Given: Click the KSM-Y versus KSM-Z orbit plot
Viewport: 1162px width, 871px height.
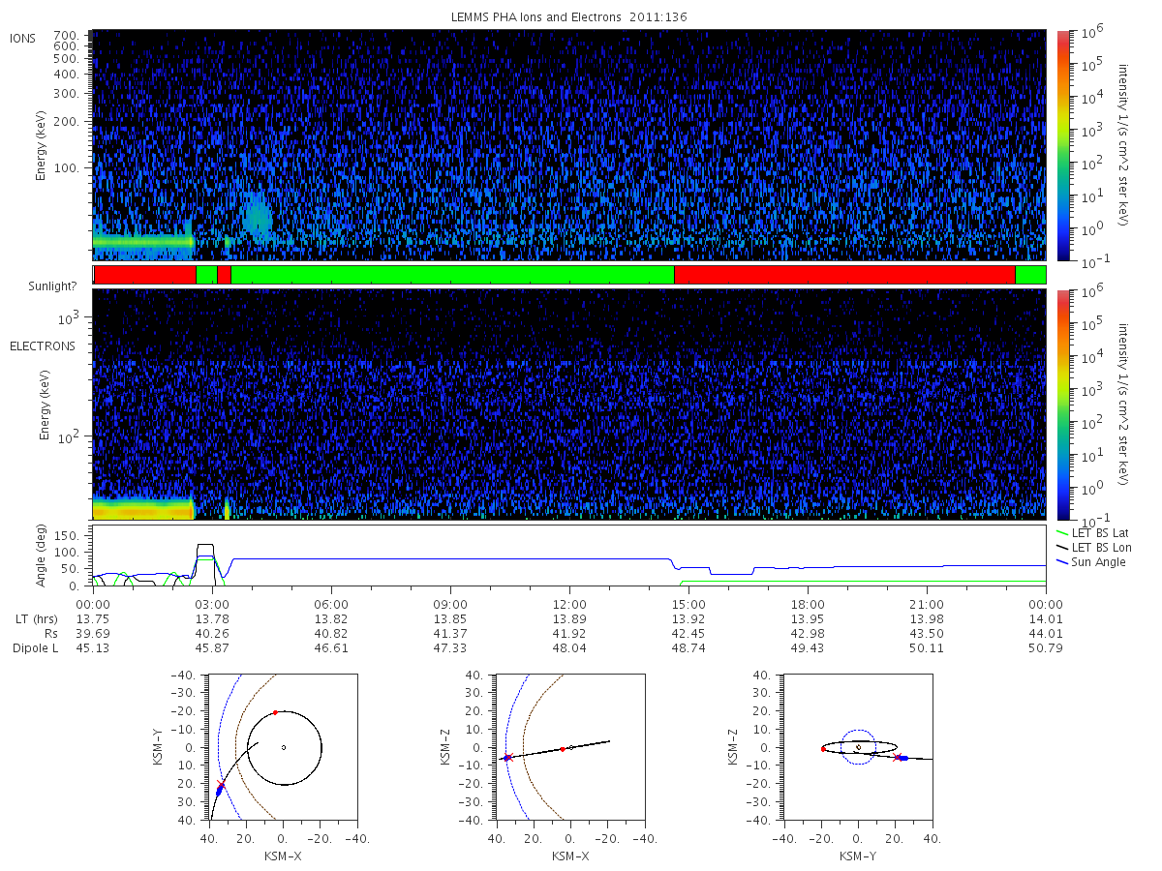Looking at the screenshot, I should pos(858,747).
